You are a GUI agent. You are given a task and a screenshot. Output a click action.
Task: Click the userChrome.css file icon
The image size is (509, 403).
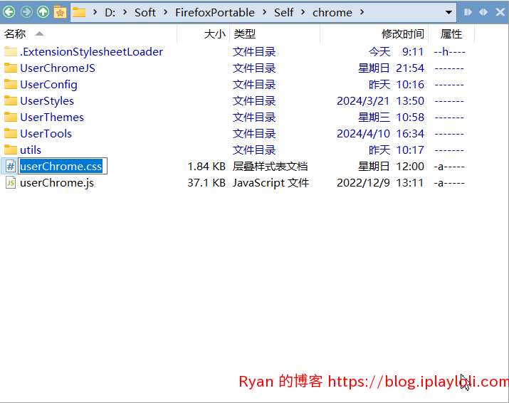[x=11, y=167]
